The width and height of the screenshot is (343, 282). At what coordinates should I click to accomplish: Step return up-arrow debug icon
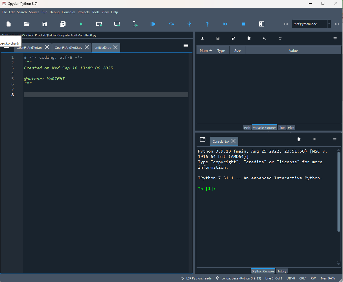click(207, 24)
